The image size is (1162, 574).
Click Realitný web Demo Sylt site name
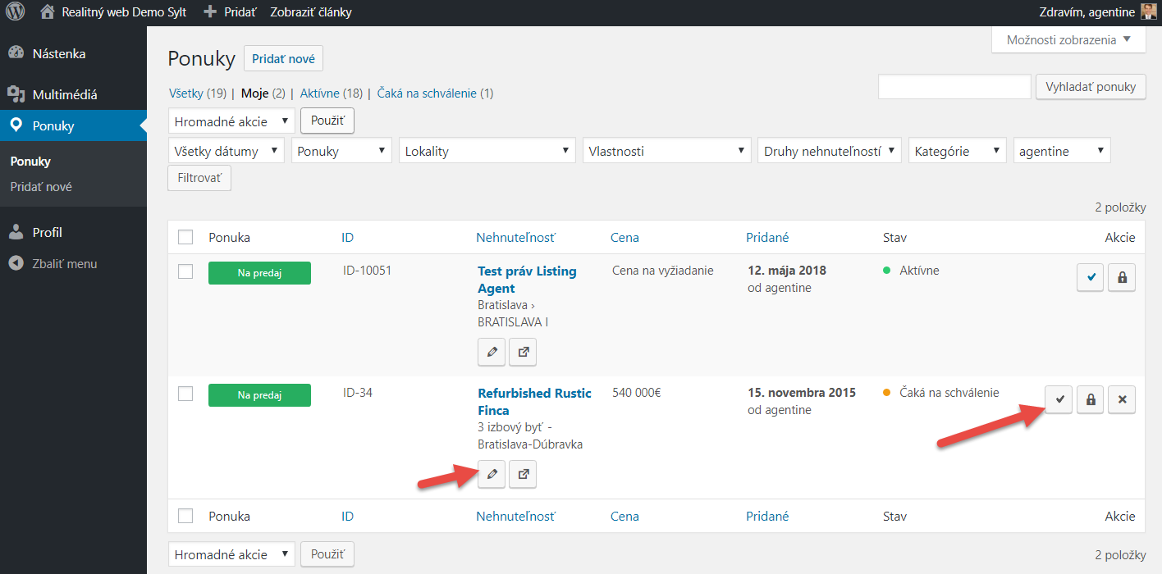(x=124, y=12)
